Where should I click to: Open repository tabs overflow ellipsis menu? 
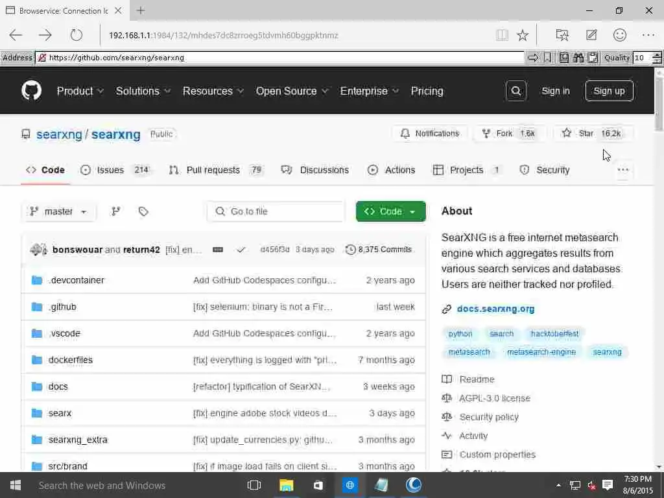[x=623, y=170]
